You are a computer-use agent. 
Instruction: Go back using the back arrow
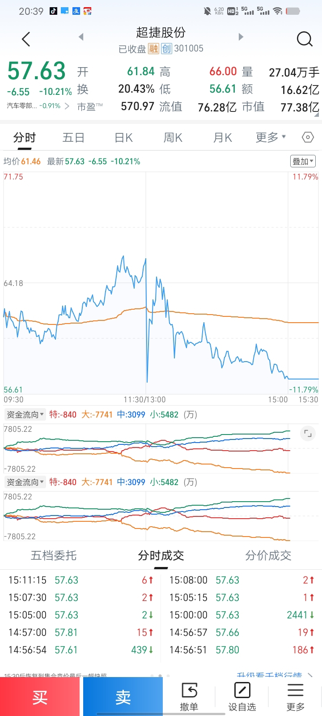pyautogui.click(x=26, y=39)
